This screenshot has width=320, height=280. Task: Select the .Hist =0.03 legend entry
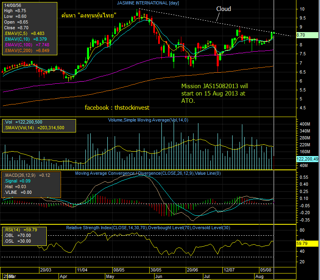point(15,187)
